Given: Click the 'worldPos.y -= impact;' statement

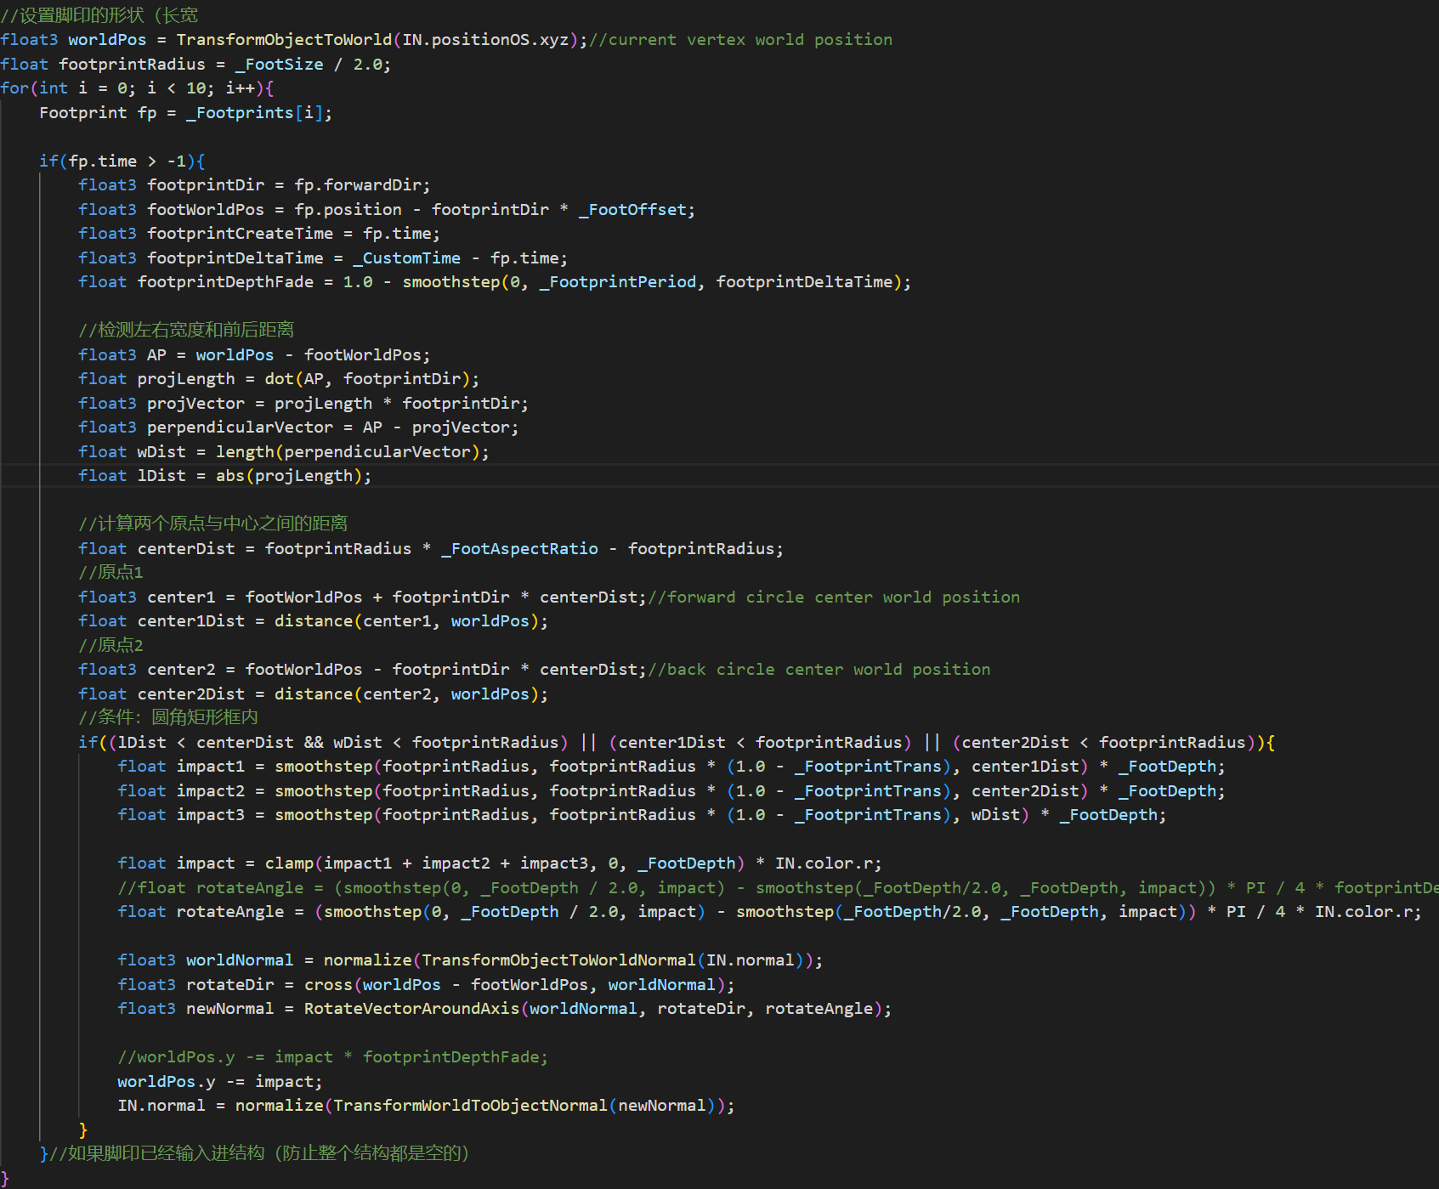Looking at the screenshot, I should pyautogui.click(x=220, y=1082).
